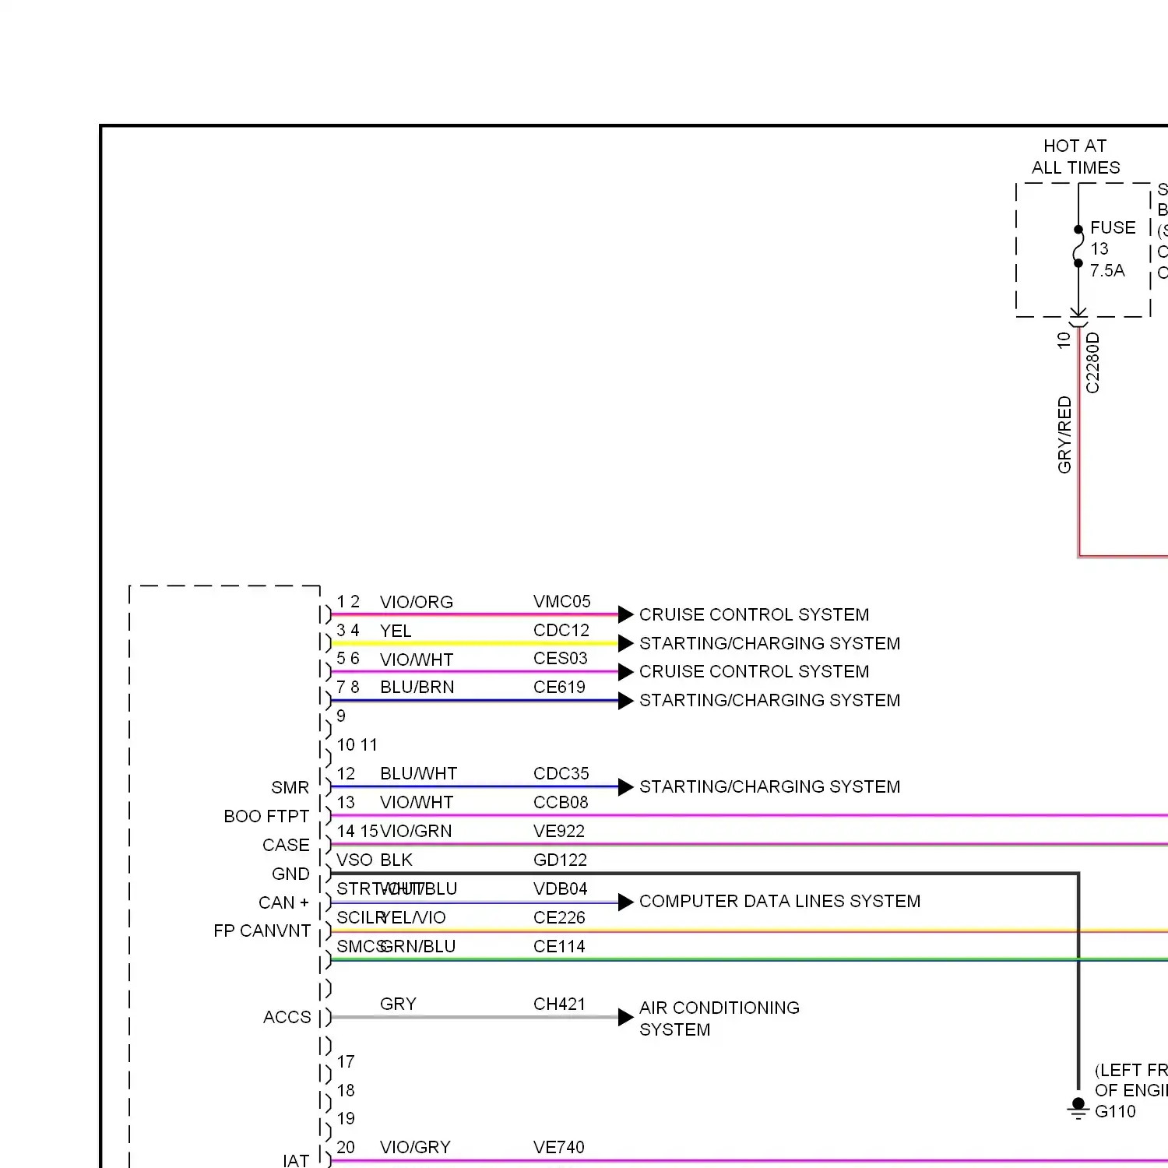1168x1168 pixels.
Task: Click the FP CANVNT pin label
Action: point(262,931)
